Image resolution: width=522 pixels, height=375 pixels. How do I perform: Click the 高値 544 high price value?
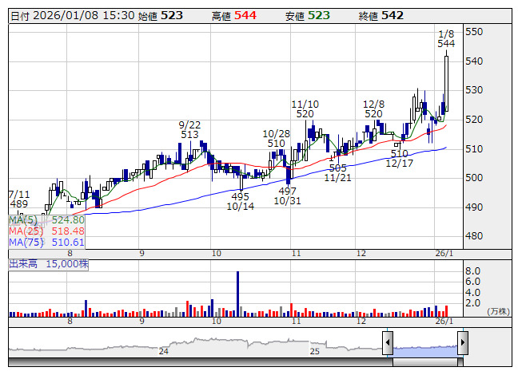[233, 15]
